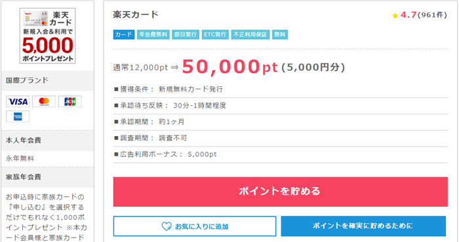Open the 楽天カード 5,000 point banner
This screenshot has width=459, height=242.
click(x=47, y=35)
